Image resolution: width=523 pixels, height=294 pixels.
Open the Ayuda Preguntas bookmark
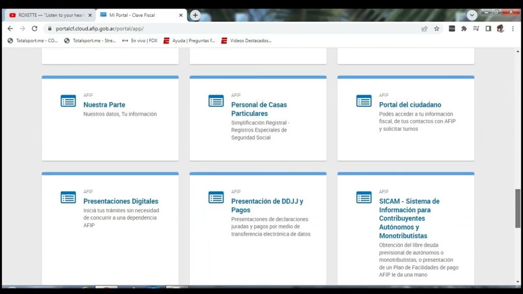(x=189, y=41)
